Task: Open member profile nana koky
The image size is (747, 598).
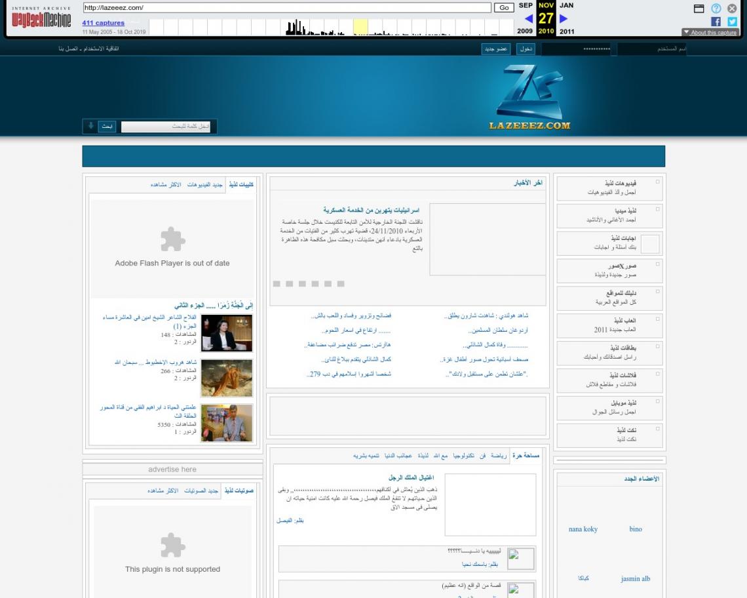Action: [583, 529]
